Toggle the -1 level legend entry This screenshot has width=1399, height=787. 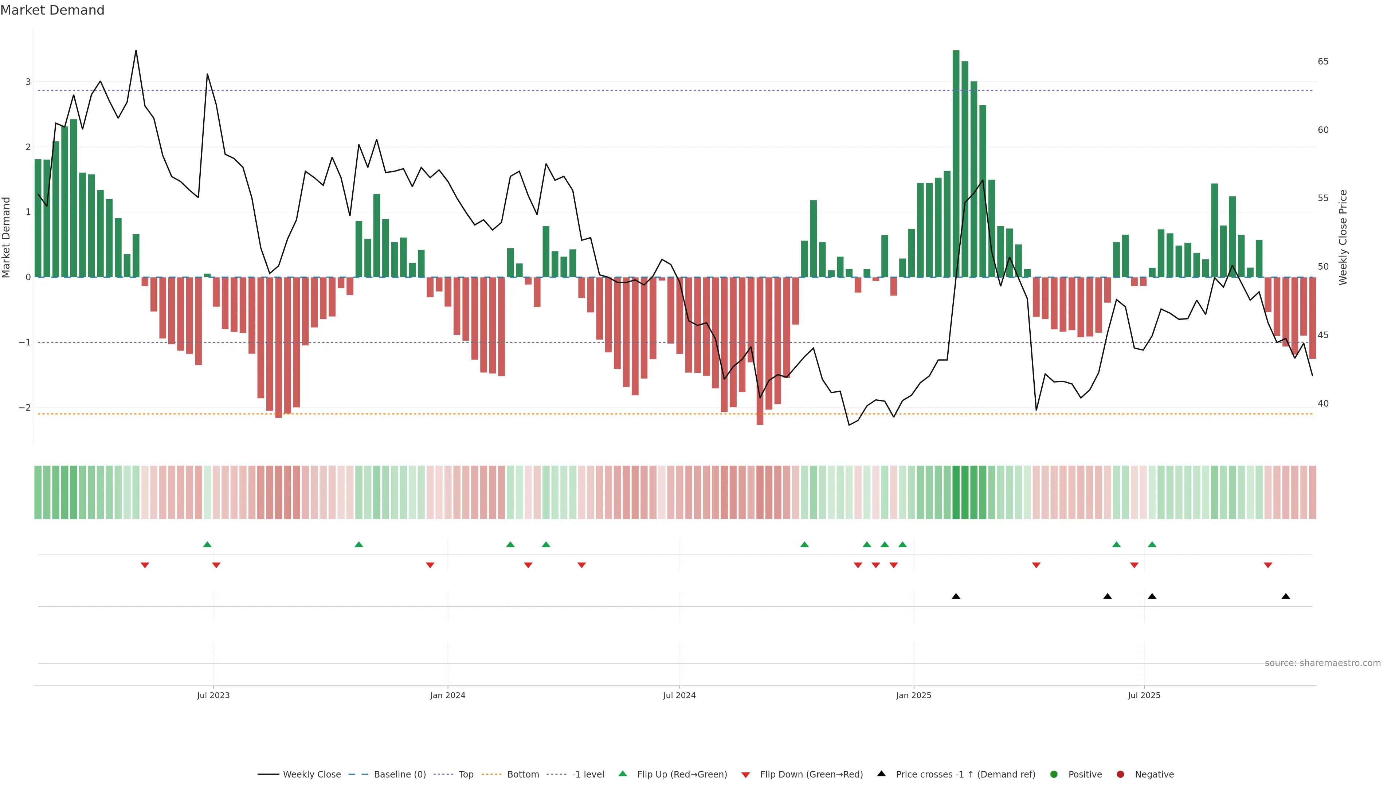point(588,774)
